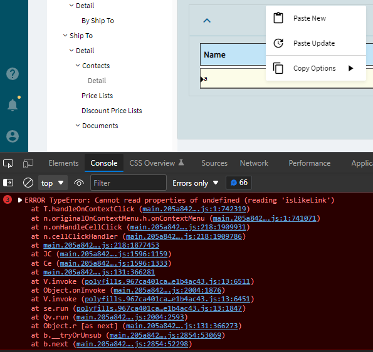
Task: Open Price Lists in the tree
Action: coord(97,96)
